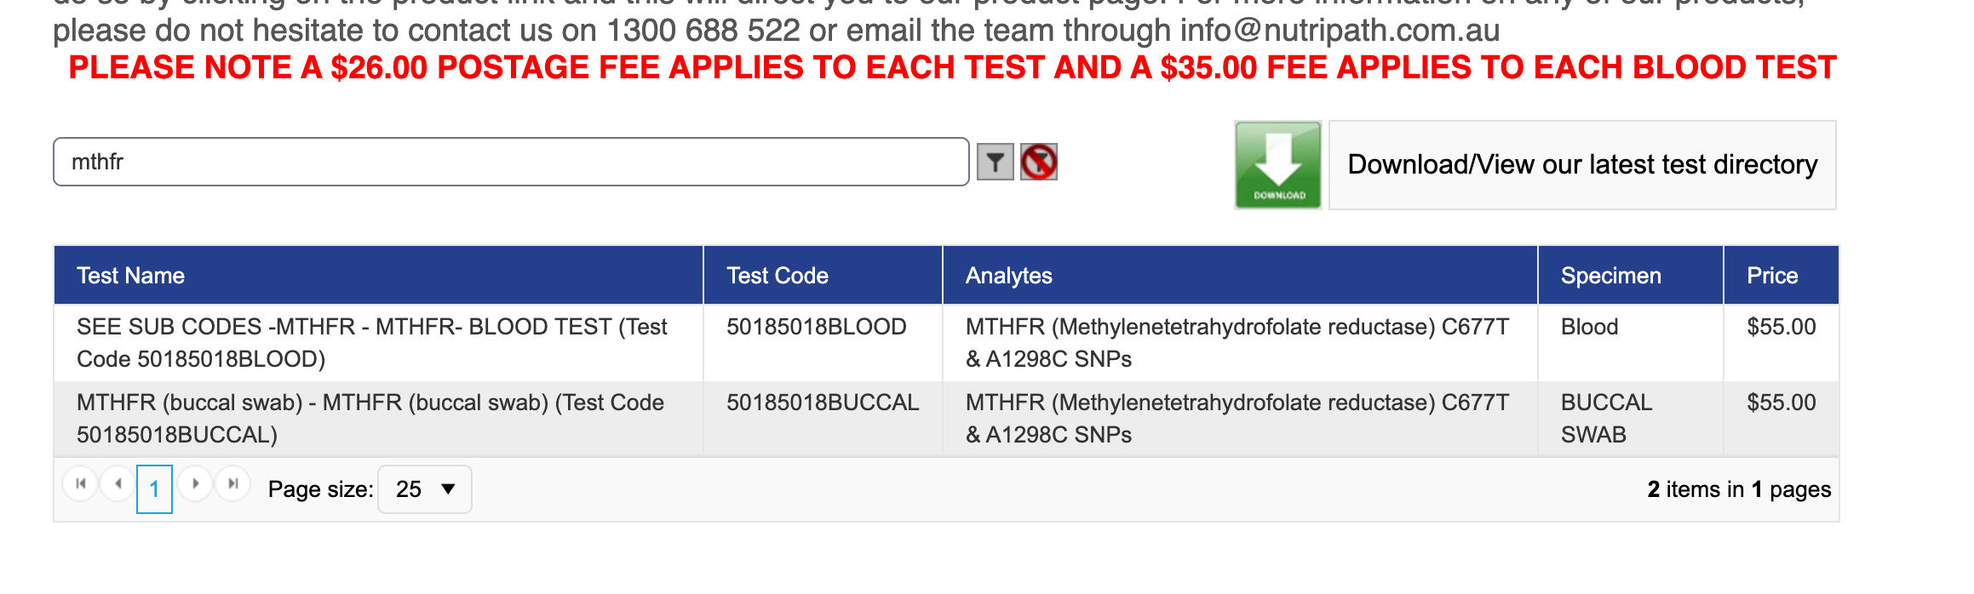This screenshot has height=594, width=1974.
Task: Sort table by Price column
Action: point(1772,276)
